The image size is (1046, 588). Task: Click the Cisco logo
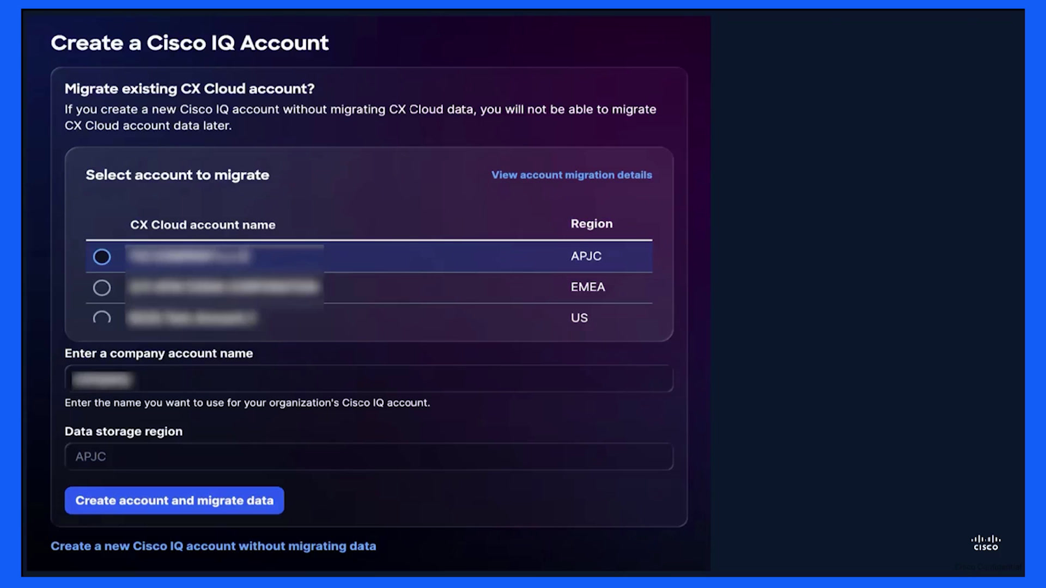point(986,543)
